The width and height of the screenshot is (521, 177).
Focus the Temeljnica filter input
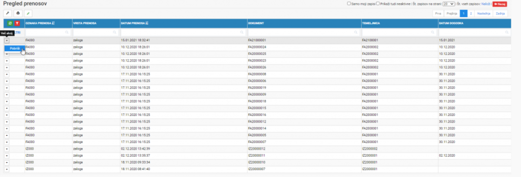(399, 32)
